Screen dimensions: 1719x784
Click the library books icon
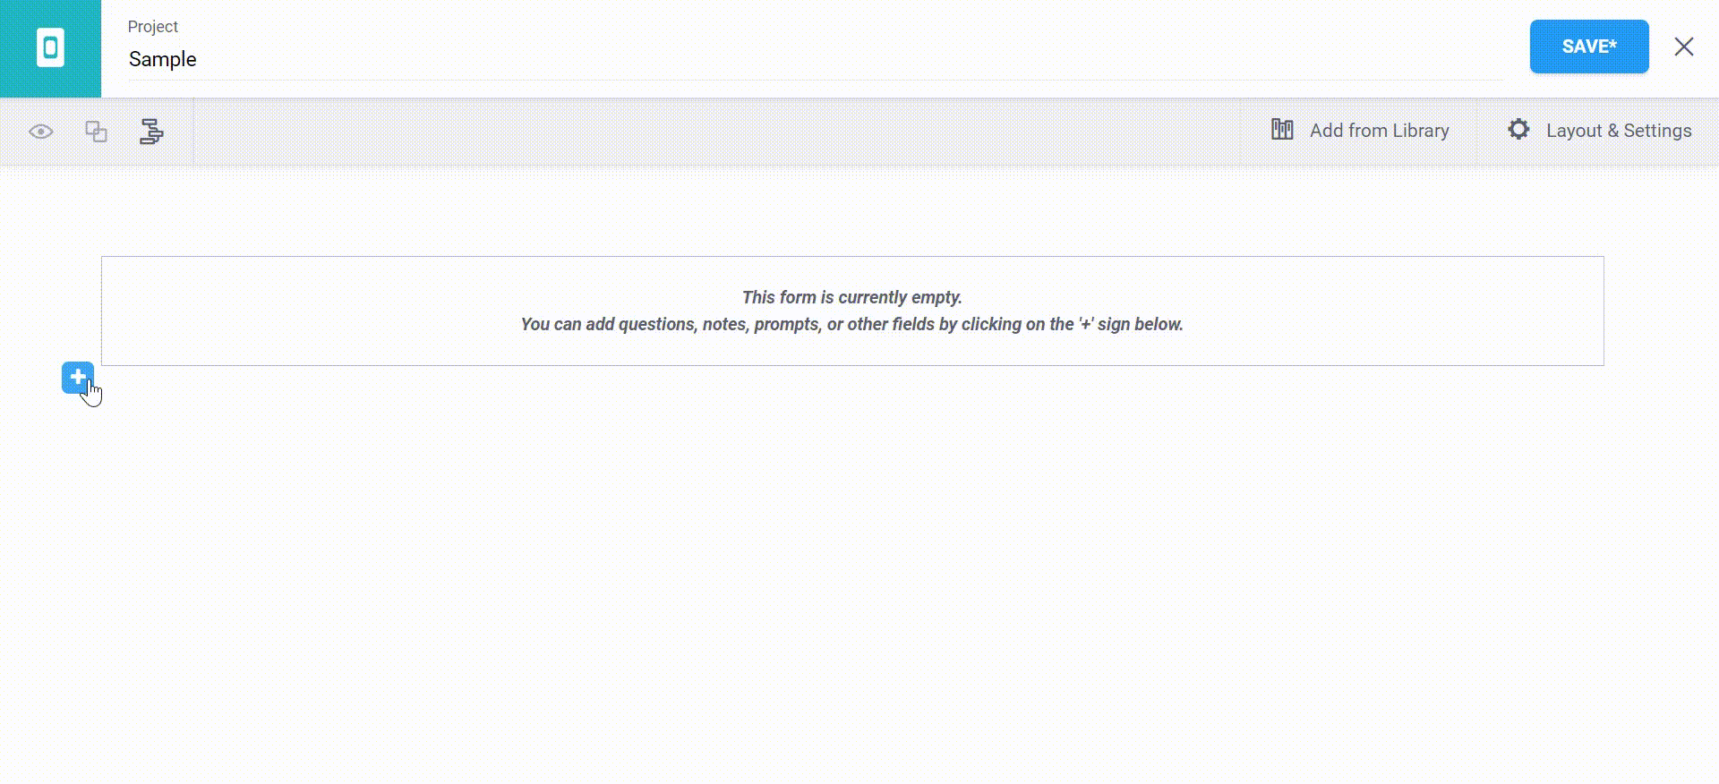pos(1282,130)
